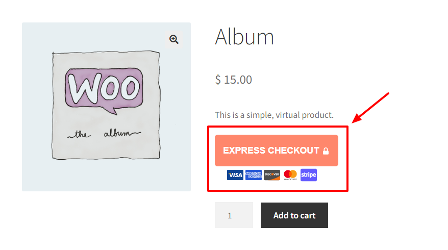Click the simple, virtual product description text
Viewport: 448px width, 250px height.
[274, 115]
